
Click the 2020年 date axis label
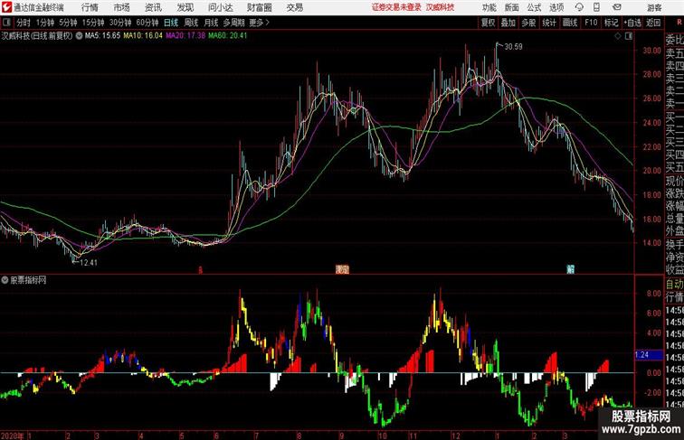pyautogui.click(x=13, y=435)
